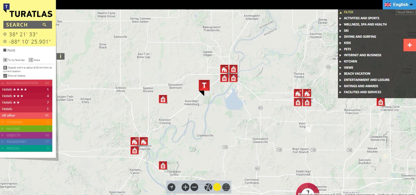The width and height of the screenshot is (416, 195).
Task: Click top-right hotel marker in Grayville group
Action: click(144, 141)
